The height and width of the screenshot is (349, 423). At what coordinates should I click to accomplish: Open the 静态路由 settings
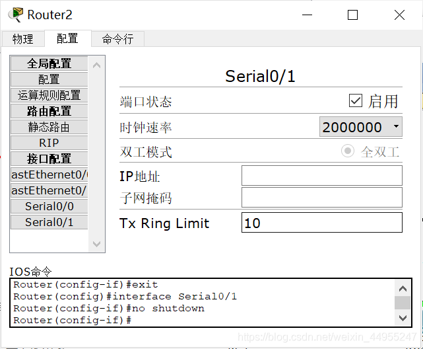(x=49, y=127)
